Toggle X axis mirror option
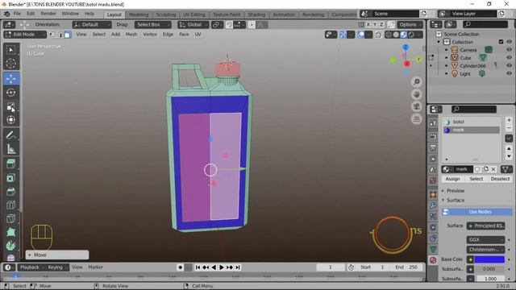 [x=368, y=25]
